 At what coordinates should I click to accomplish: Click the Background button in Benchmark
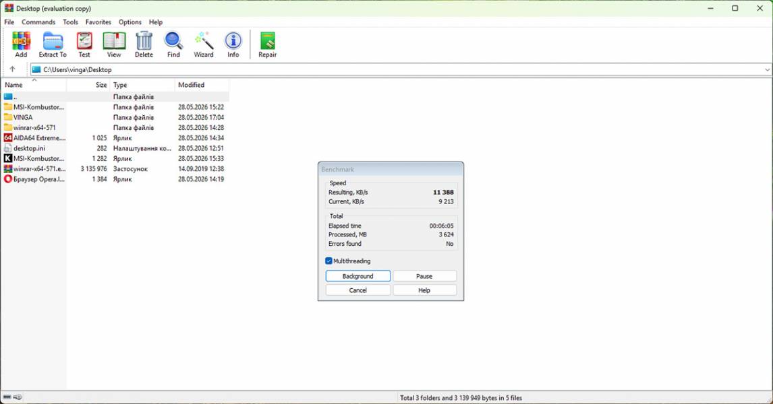coord(358,276)
